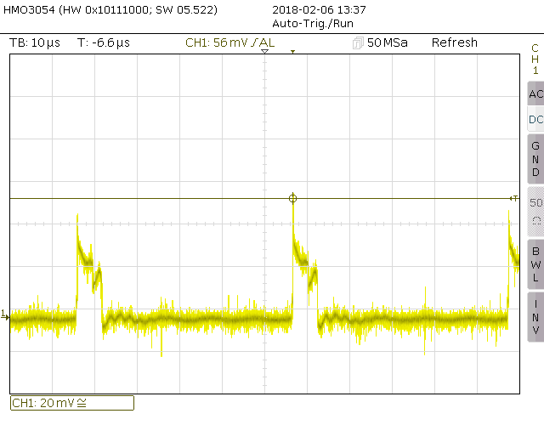The height and width of the screenshot is (442, 544).
Task: Toggle 50 ohm impedance softkey
Action: point(535,212)
